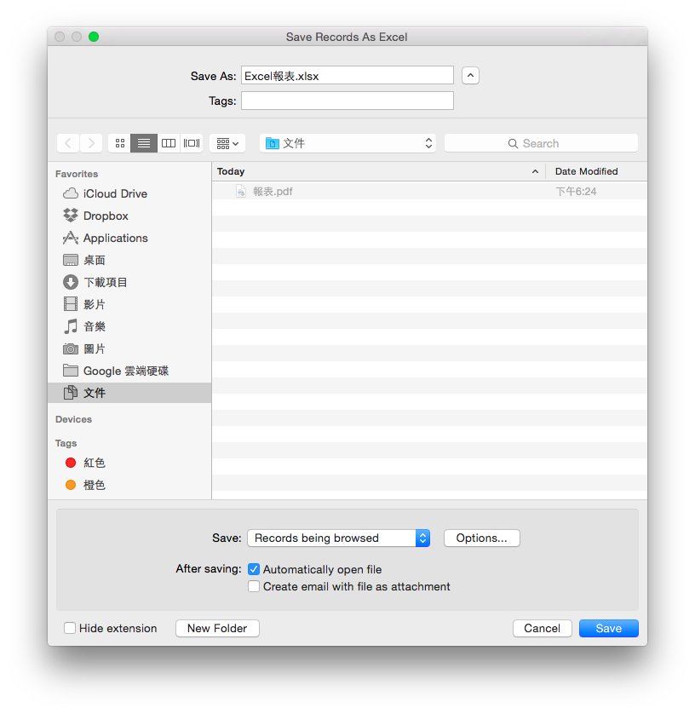Go back with the left arrow
Viewport: 695px width, 714px height.
[68, 143]
